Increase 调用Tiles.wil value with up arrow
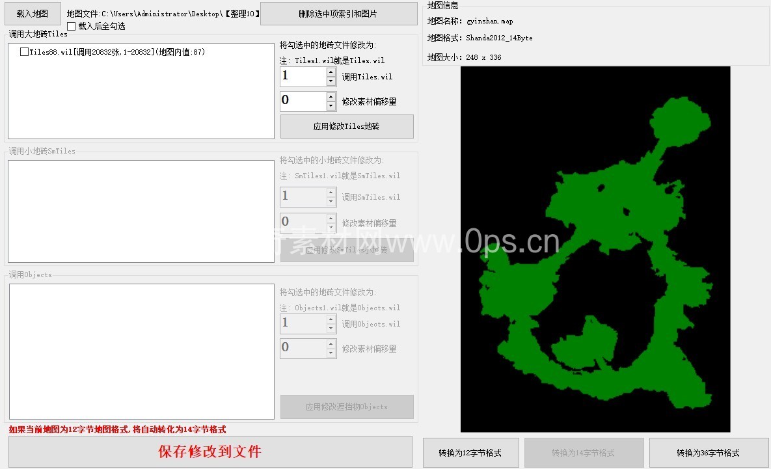This screenshot has width=771, height=469. tap(331, 72)
